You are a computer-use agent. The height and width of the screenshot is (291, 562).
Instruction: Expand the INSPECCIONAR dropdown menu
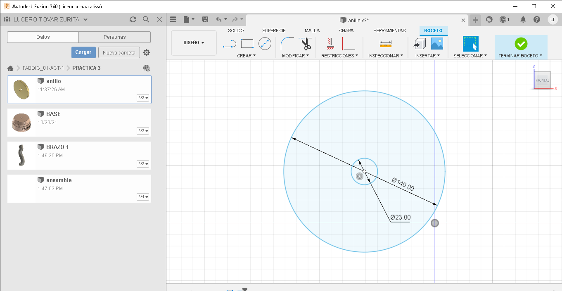pyautogui.click(x=386, y=55)
